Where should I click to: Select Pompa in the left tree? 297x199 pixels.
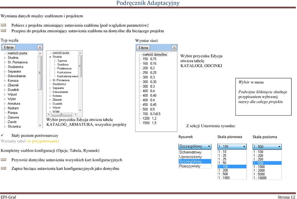[12, 113]
